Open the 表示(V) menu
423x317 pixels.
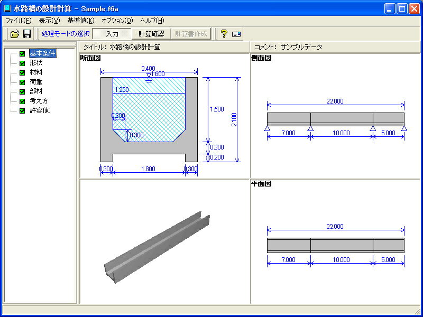pyautogui.click(x=49, y=21)
